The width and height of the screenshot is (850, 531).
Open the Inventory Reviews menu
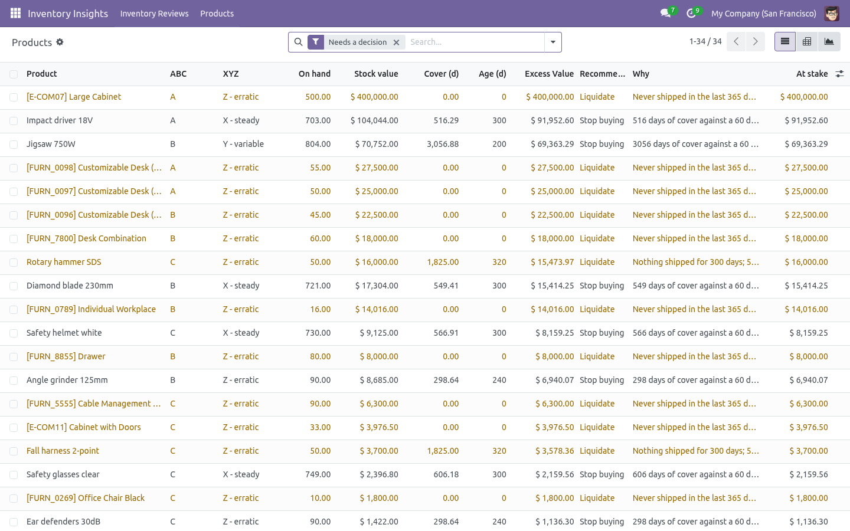coord(155,13)
